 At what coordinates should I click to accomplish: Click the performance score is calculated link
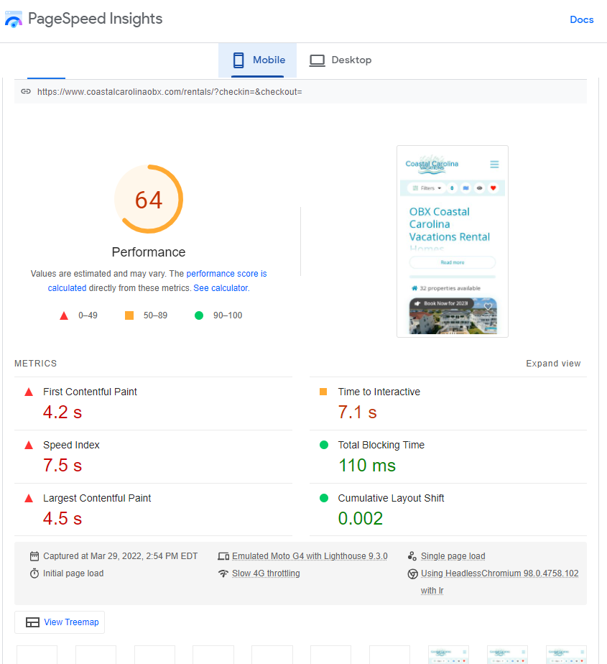(x=157, y=281)
